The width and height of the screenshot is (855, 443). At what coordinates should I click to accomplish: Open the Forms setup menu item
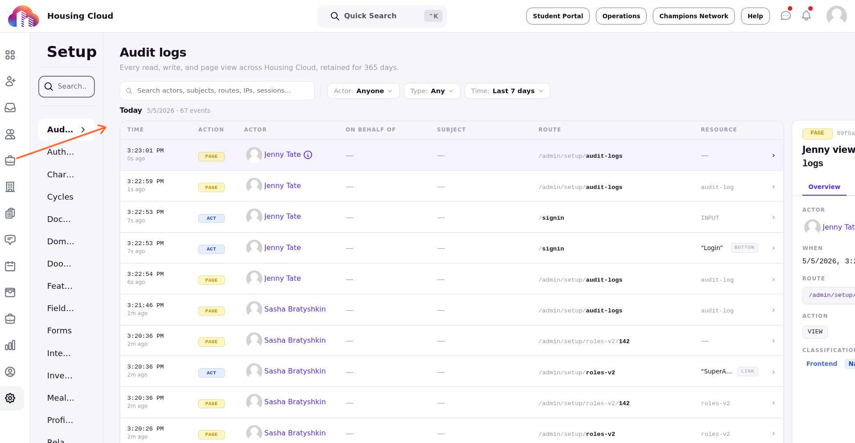click(x=59, y=331)
